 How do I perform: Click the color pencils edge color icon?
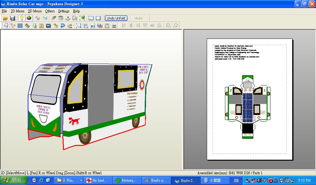[27, 26]
